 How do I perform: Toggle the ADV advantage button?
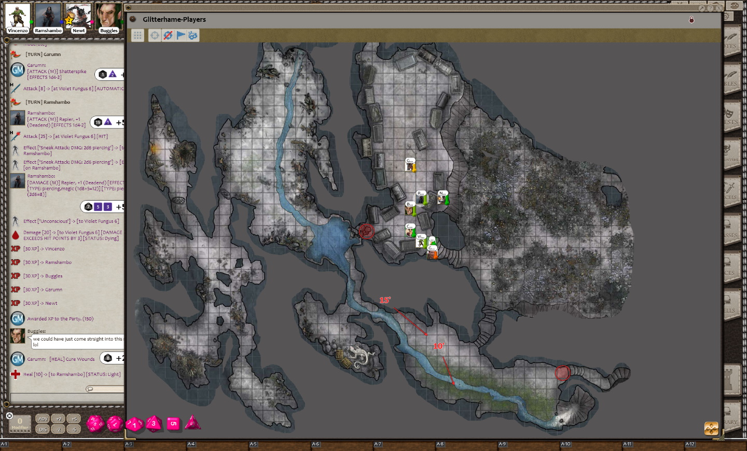(x=43, y=419)
